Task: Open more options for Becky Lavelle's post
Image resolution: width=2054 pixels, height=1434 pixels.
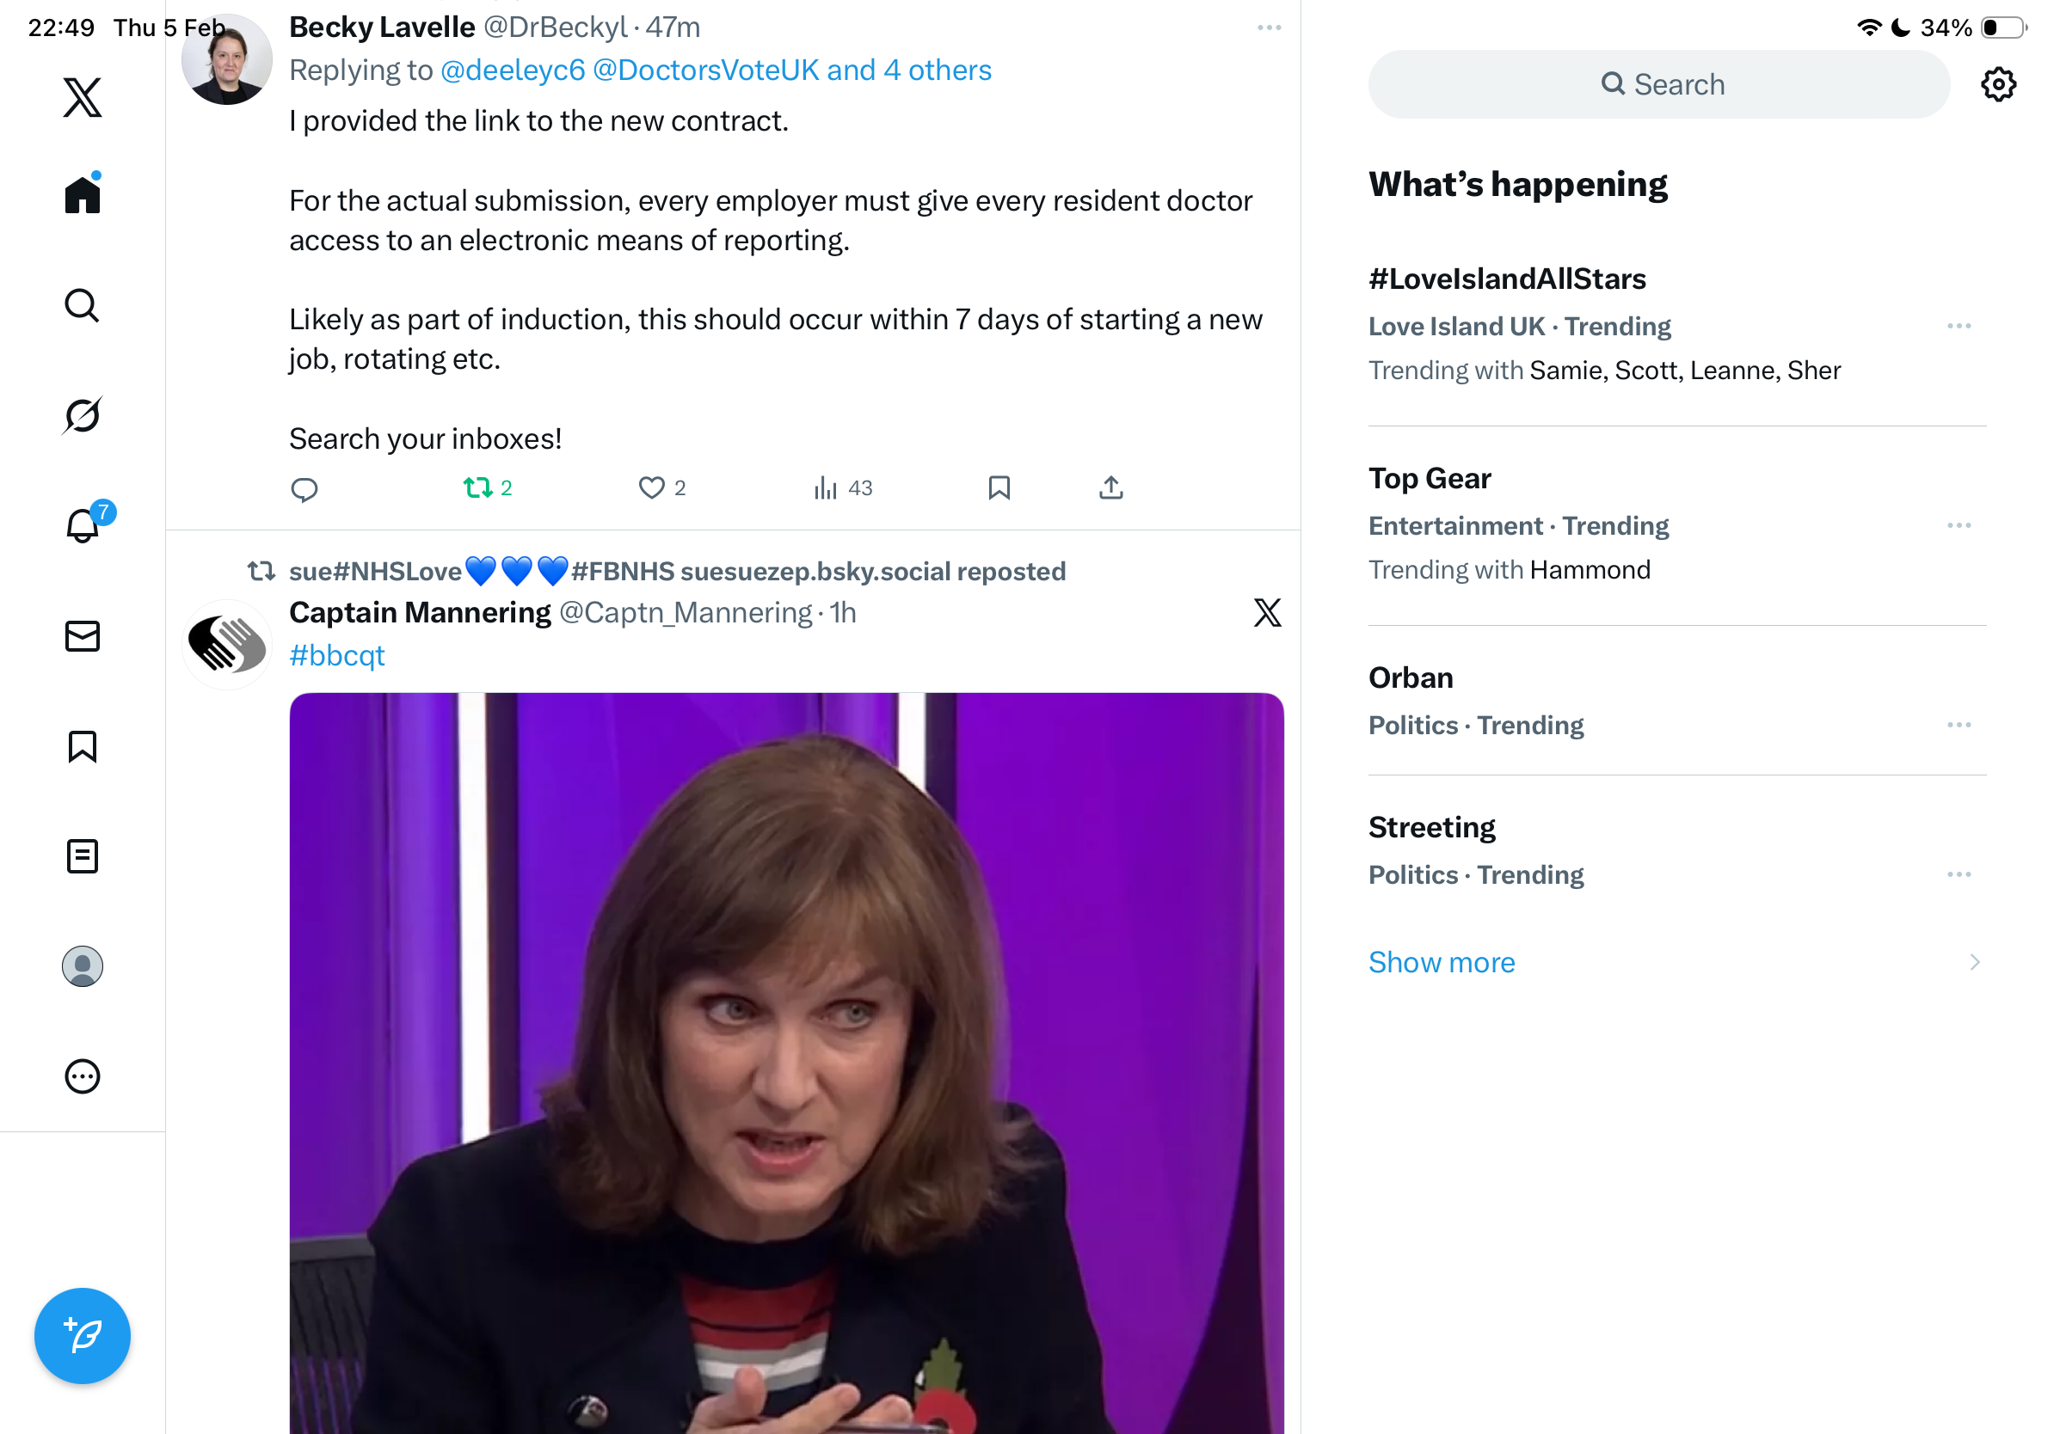Action: point(1270,28)
